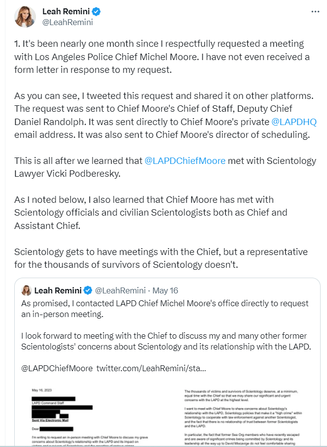The width and height of the screenshot is (327, 447).
Task: Click the @LeahRemini handle under the top name
Action: 68,22
